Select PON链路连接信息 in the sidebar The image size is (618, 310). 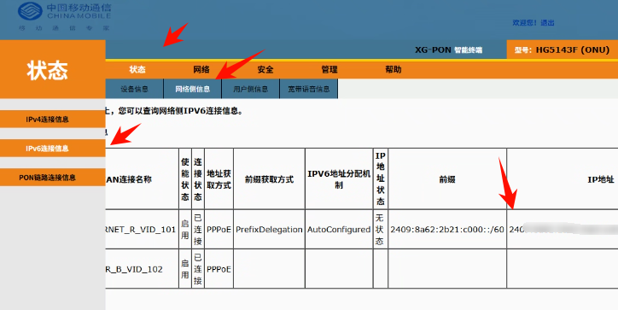point(52,178)
